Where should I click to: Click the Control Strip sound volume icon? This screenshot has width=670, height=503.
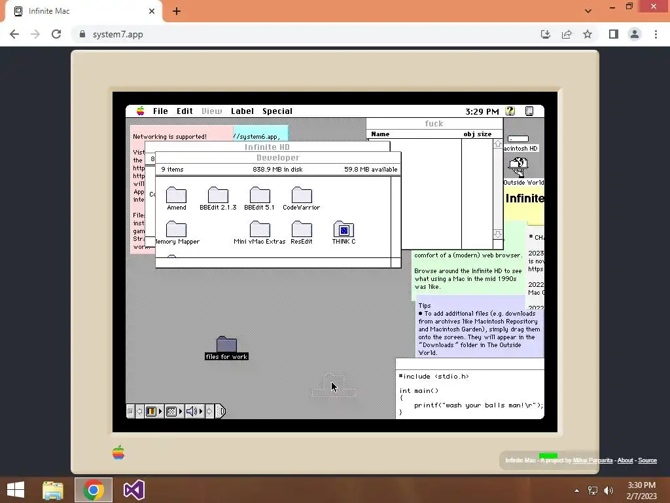tap(192, 411)
